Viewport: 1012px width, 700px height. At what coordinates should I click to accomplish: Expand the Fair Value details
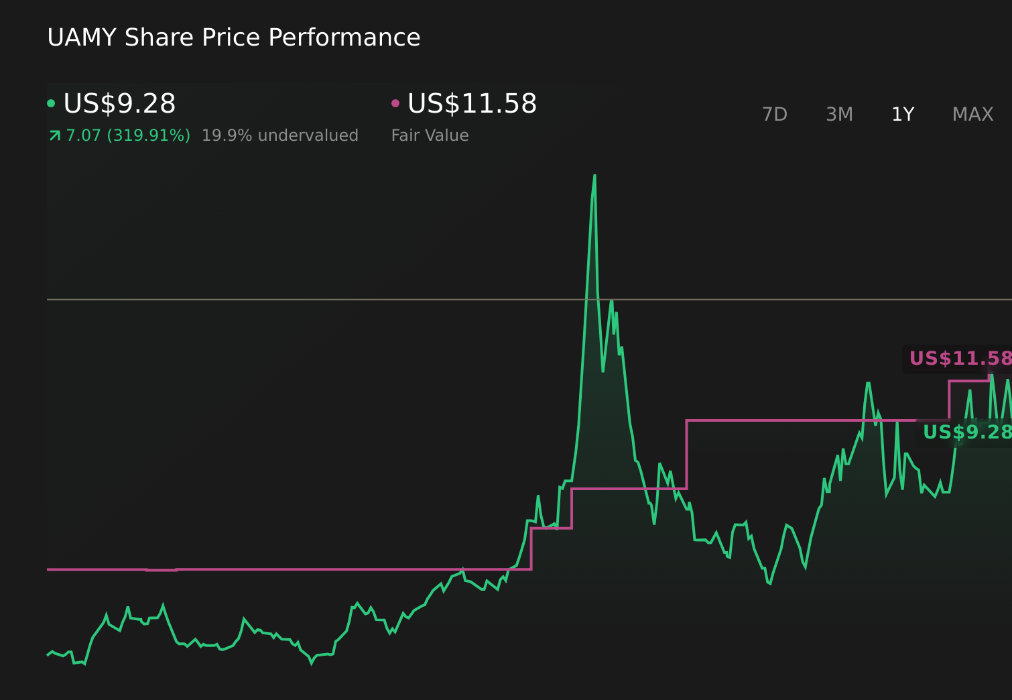click(x=430, y=135)
